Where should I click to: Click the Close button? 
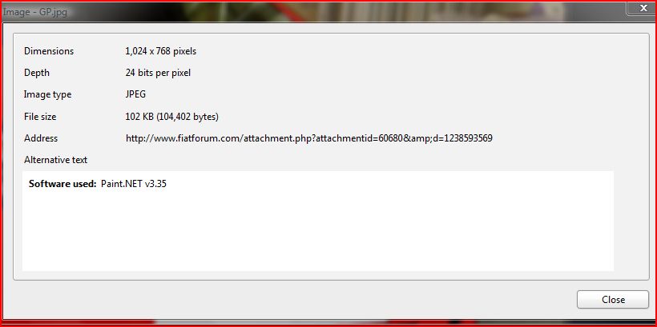click(x=613, y=299)
